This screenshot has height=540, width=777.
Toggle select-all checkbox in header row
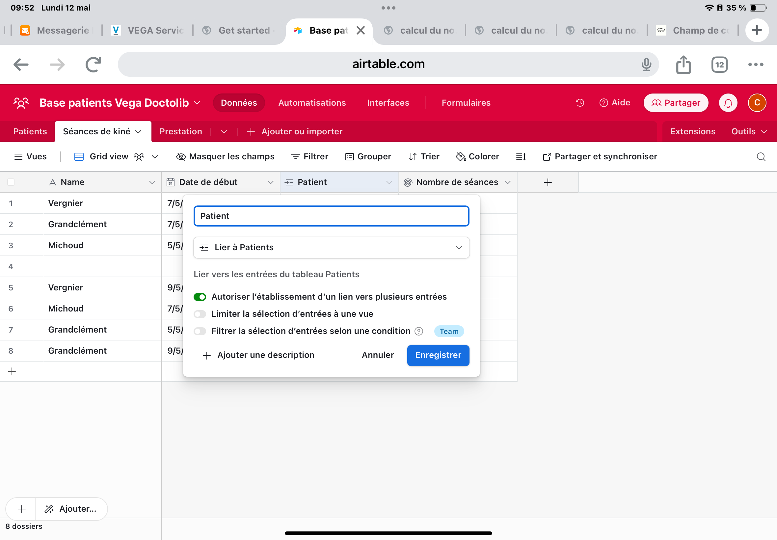[x=11, y=182]
